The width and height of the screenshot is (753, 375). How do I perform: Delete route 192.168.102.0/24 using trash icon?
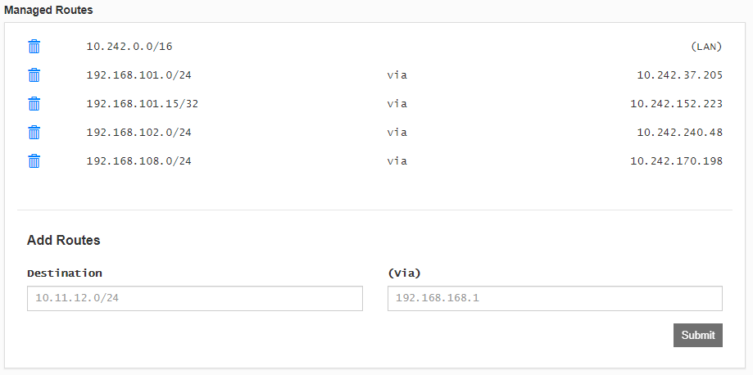[34, 133]
